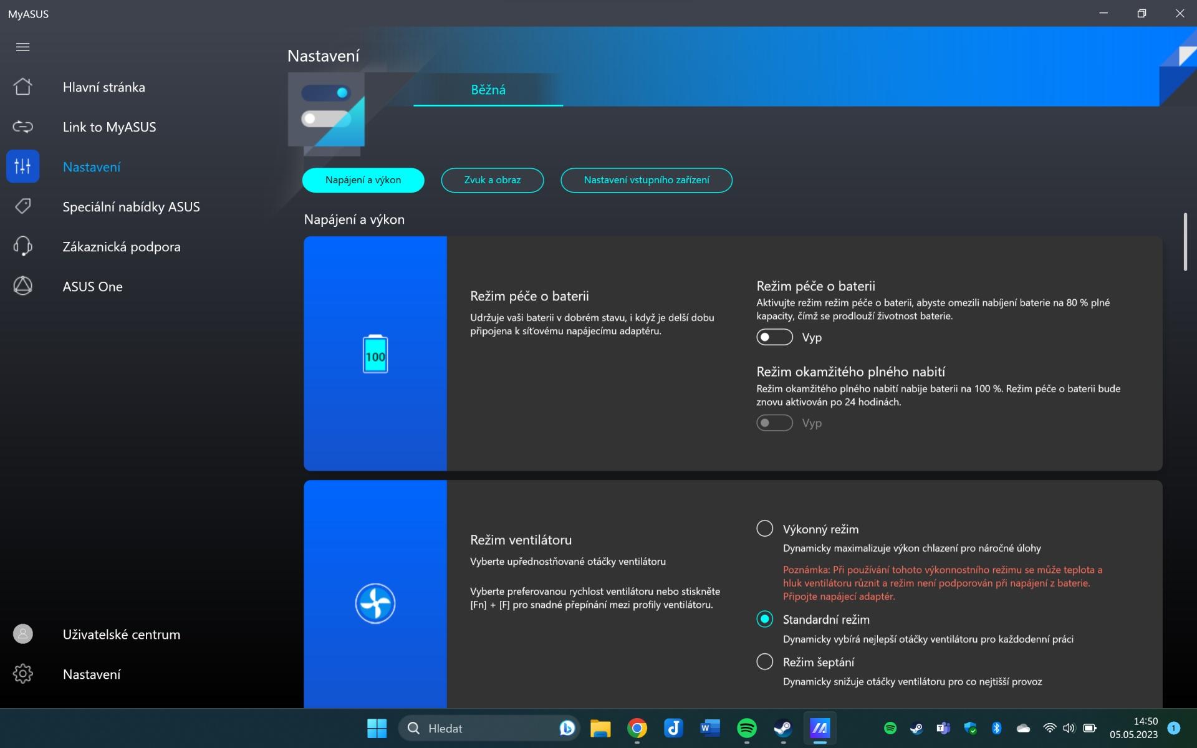
Task: Select Režim šeptání fan mode
Action: [764, 661]
